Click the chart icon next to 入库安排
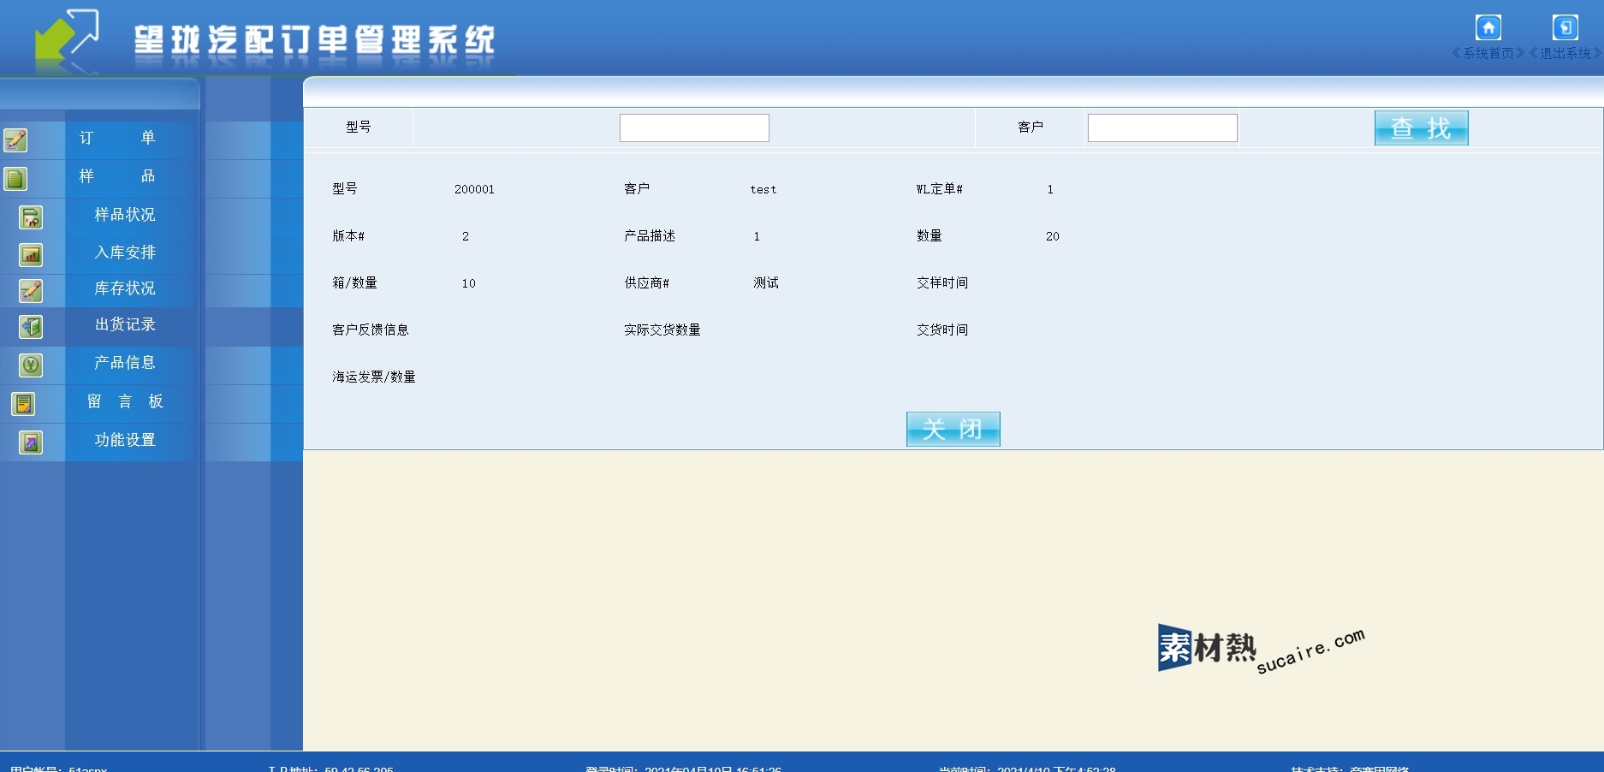Viewport: 1604px width, 772px height. [x=31, y=254]
